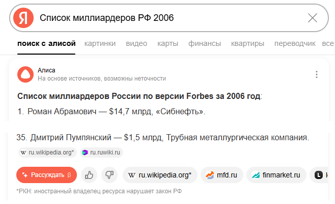This screenshot has height=204, width=335.
Task: Like the answer with thumbs up
Action: coord(89,175)
